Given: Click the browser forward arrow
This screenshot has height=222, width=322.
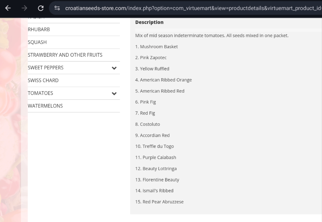Looking at the screenshot, I should click(x=24, y=8).
